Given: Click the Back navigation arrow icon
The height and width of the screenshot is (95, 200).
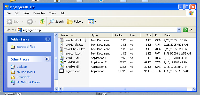Looking at the screenshot, I should [10, 22].
